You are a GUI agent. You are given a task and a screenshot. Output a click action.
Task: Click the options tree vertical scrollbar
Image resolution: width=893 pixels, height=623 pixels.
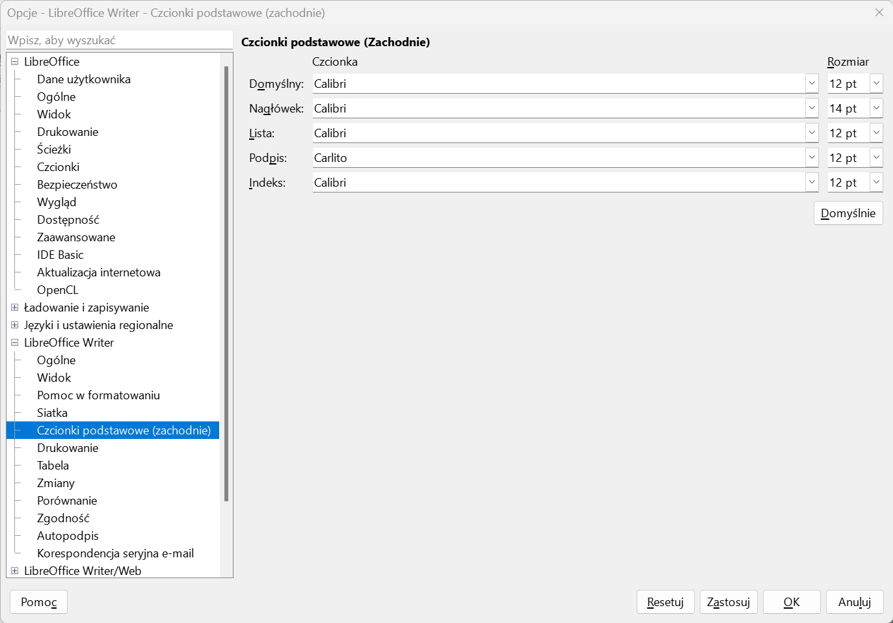tap(226, 284)
